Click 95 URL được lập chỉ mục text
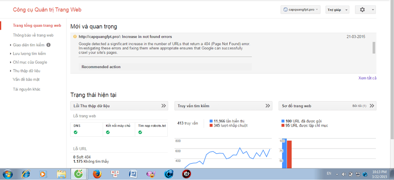This screenshot has height=180, width=394. [307, 125]
